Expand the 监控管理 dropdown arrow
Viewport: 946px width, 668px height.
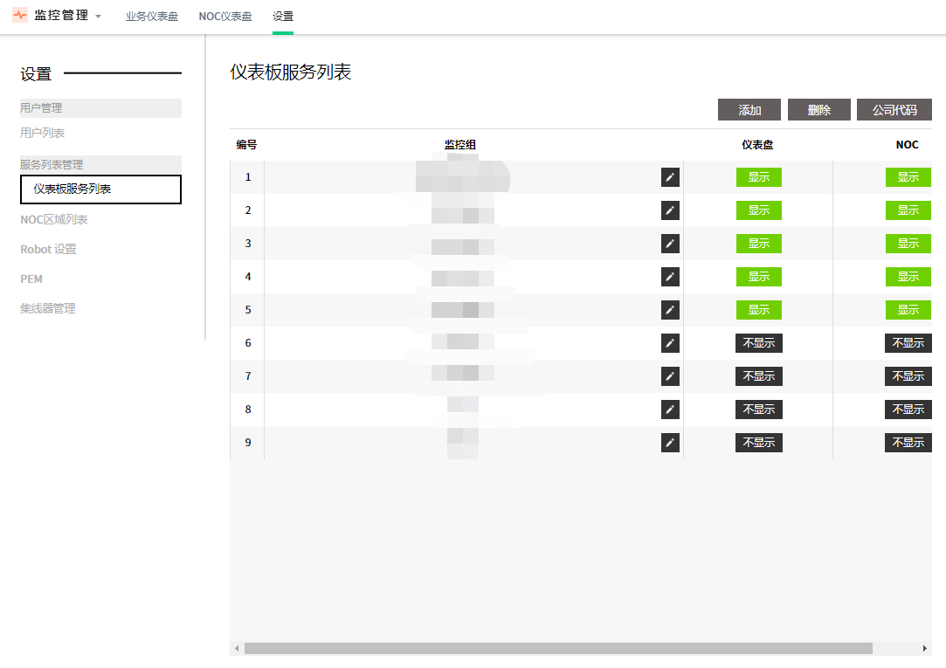pos(99,17)
